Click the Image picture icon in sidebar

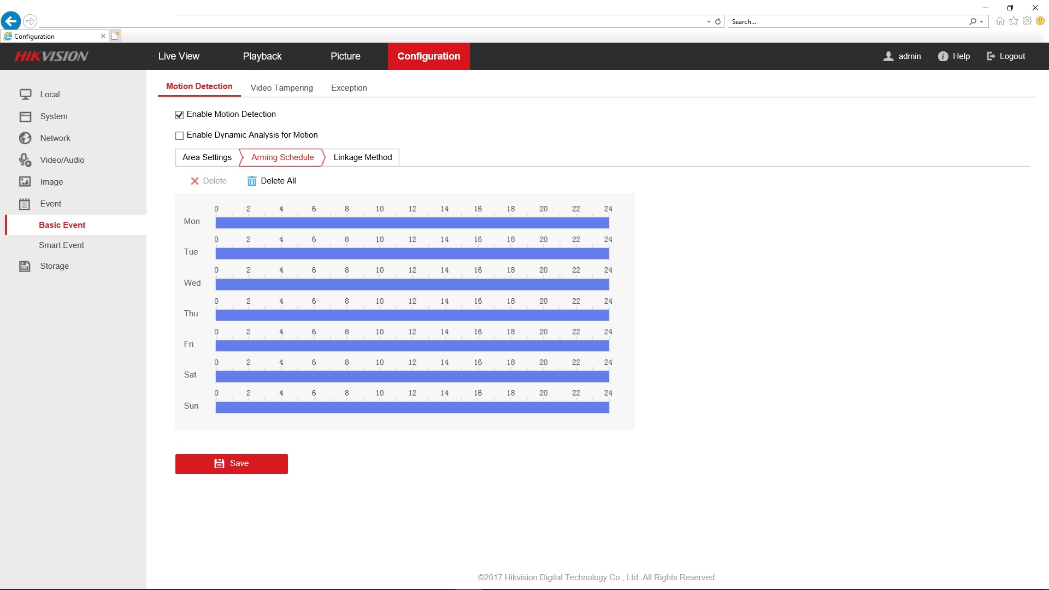coord(25,182)
